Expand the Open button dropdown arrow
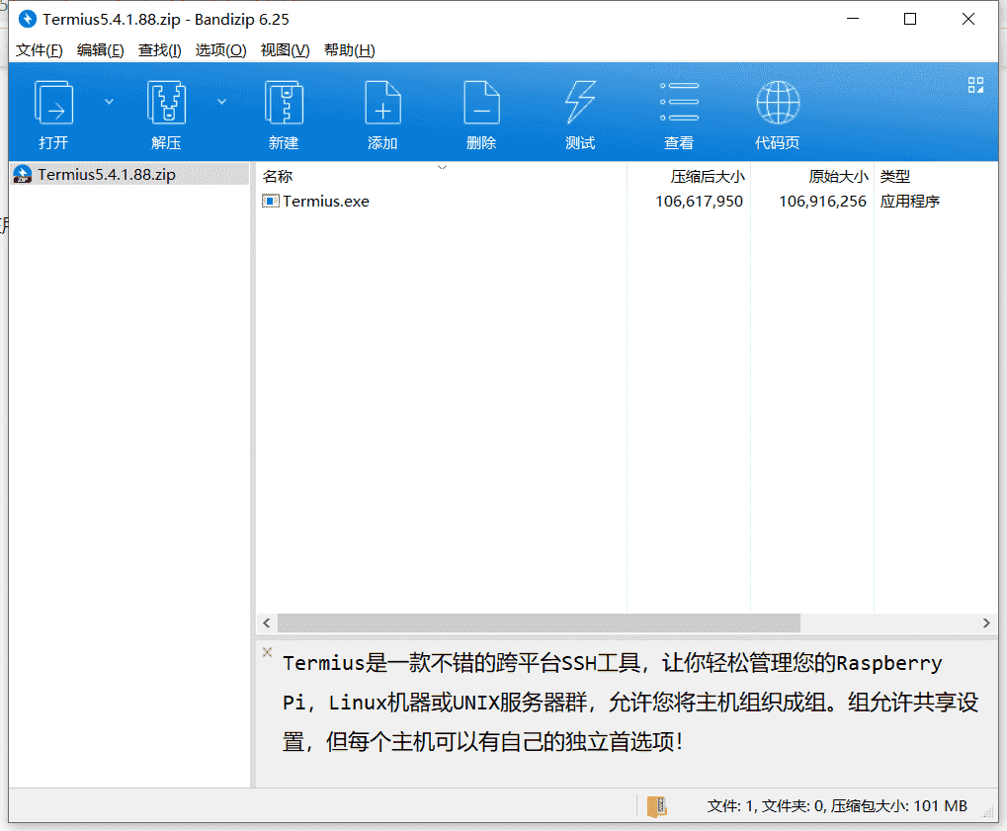This screenshot has width=1007, height=831. [x=109, y=102]
